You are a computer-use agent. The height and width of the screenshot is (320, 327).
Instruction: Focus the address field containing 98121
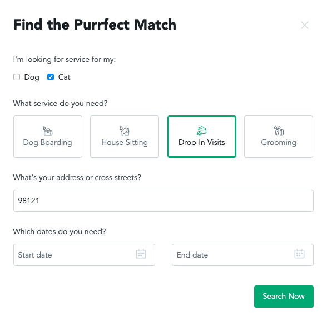tap(163, 201)
